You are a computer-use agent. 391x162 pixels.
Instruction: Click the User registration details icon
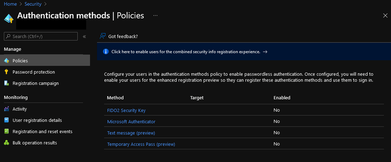click(6, 120)
